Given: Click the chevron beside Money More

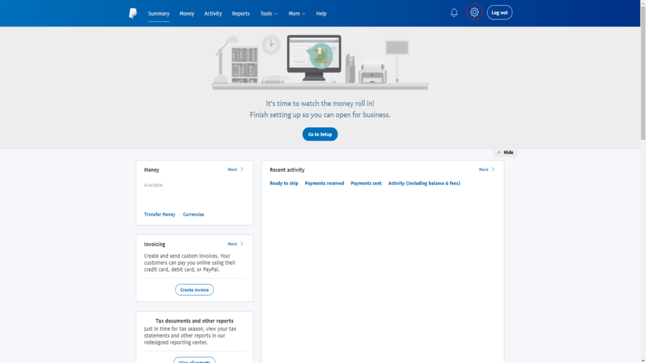Looking at the screenshot, I should point(242,170).
